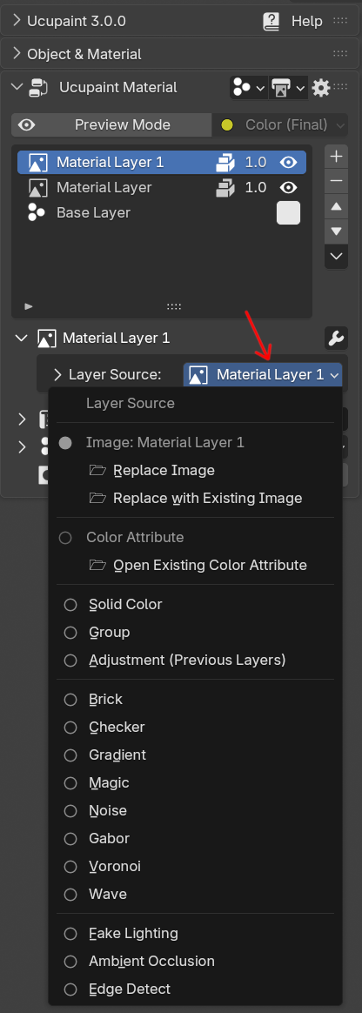Expand the Ucupaint 3.0.0 panel
This screenshot has height=1013, width=362.
[x=17, y=21]
